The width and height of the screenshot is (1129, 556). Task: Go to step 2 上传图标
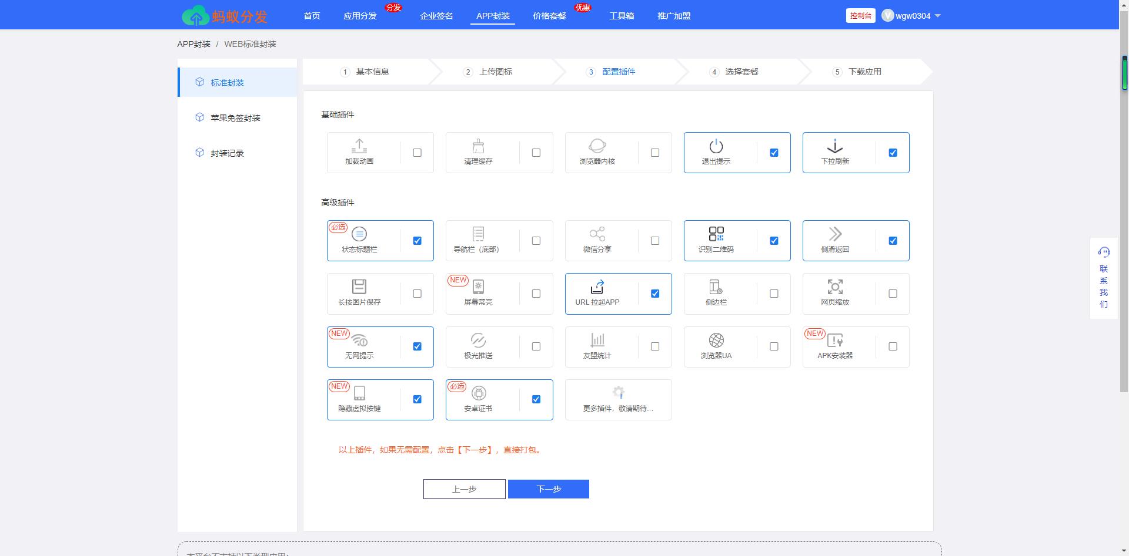(487, 72)
